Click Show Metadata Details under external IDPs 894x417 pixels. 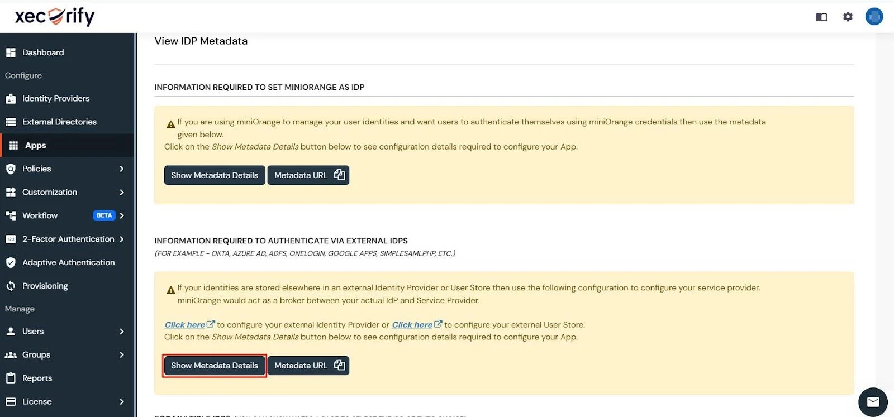point(215,366)
